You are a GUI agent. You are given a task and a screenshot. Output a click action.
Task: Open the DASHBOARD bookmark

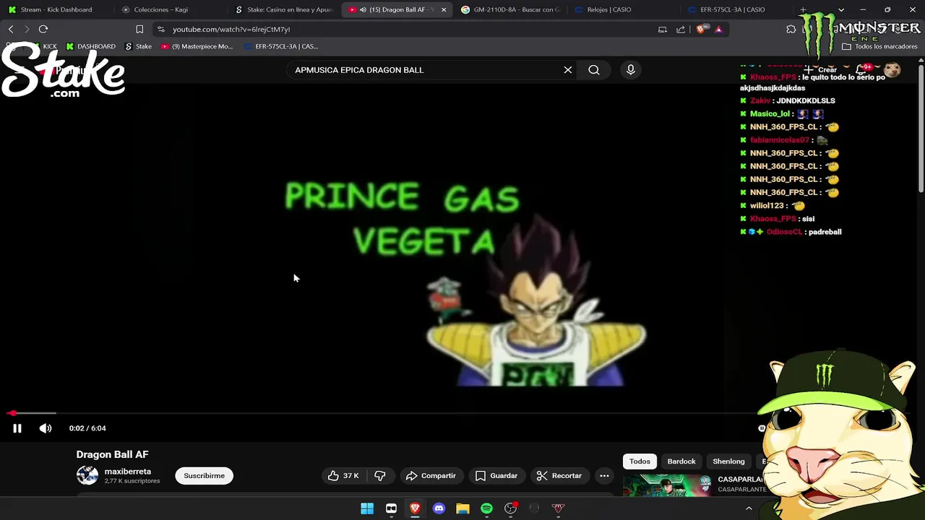point(91,46)
